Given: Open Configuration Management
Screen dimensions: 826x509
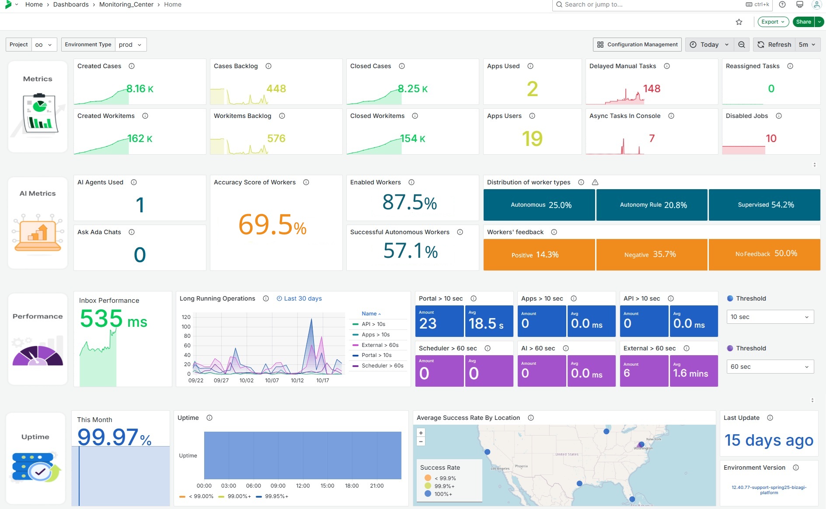Looking at the screenshot, I should [x=637, y=44].
